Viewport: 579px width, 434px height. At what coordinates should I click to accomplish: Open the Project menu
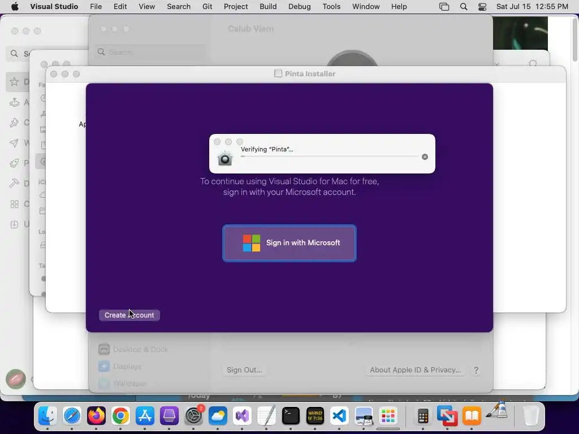click(236, 7)
